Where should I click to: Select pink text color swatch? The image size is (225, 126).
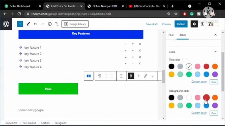coord(198,66)
